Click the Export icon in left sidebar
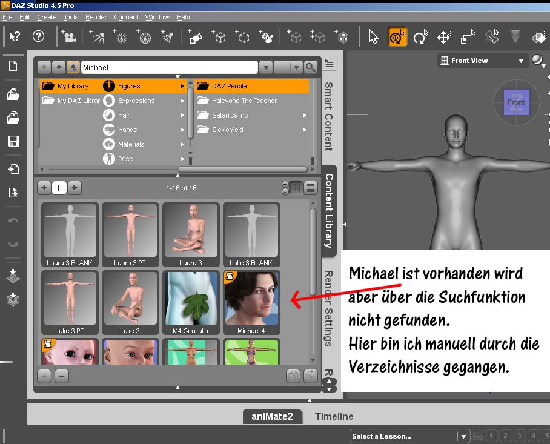 pyautogui.click(x=13, y=193)
